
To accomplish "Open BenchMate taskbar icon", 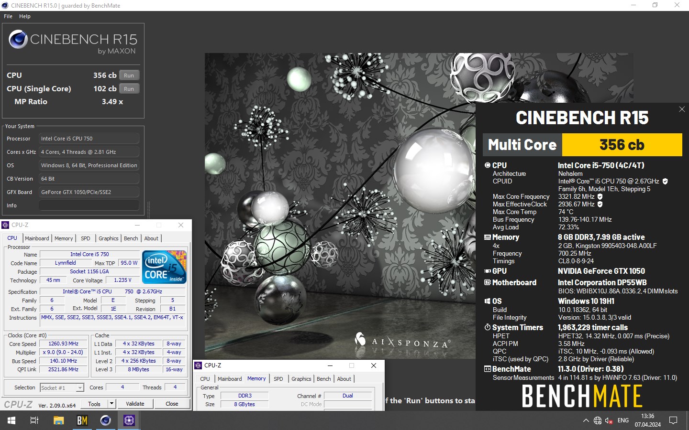I will tap(82, 420).
